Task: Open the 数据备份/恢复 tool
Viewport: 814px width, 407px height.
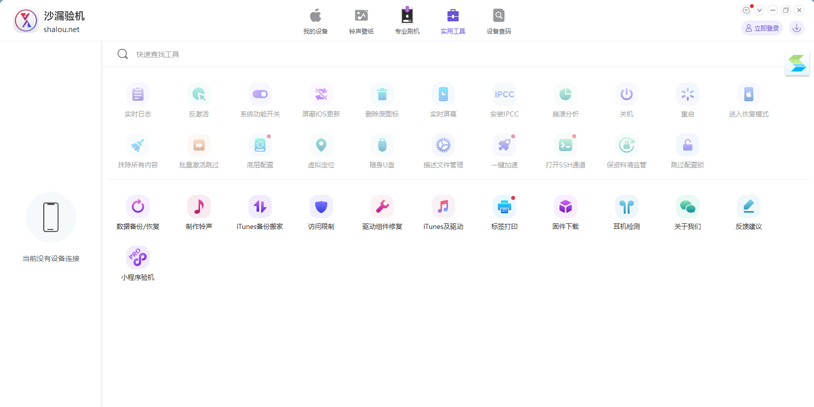Action: tap(138, 207)
